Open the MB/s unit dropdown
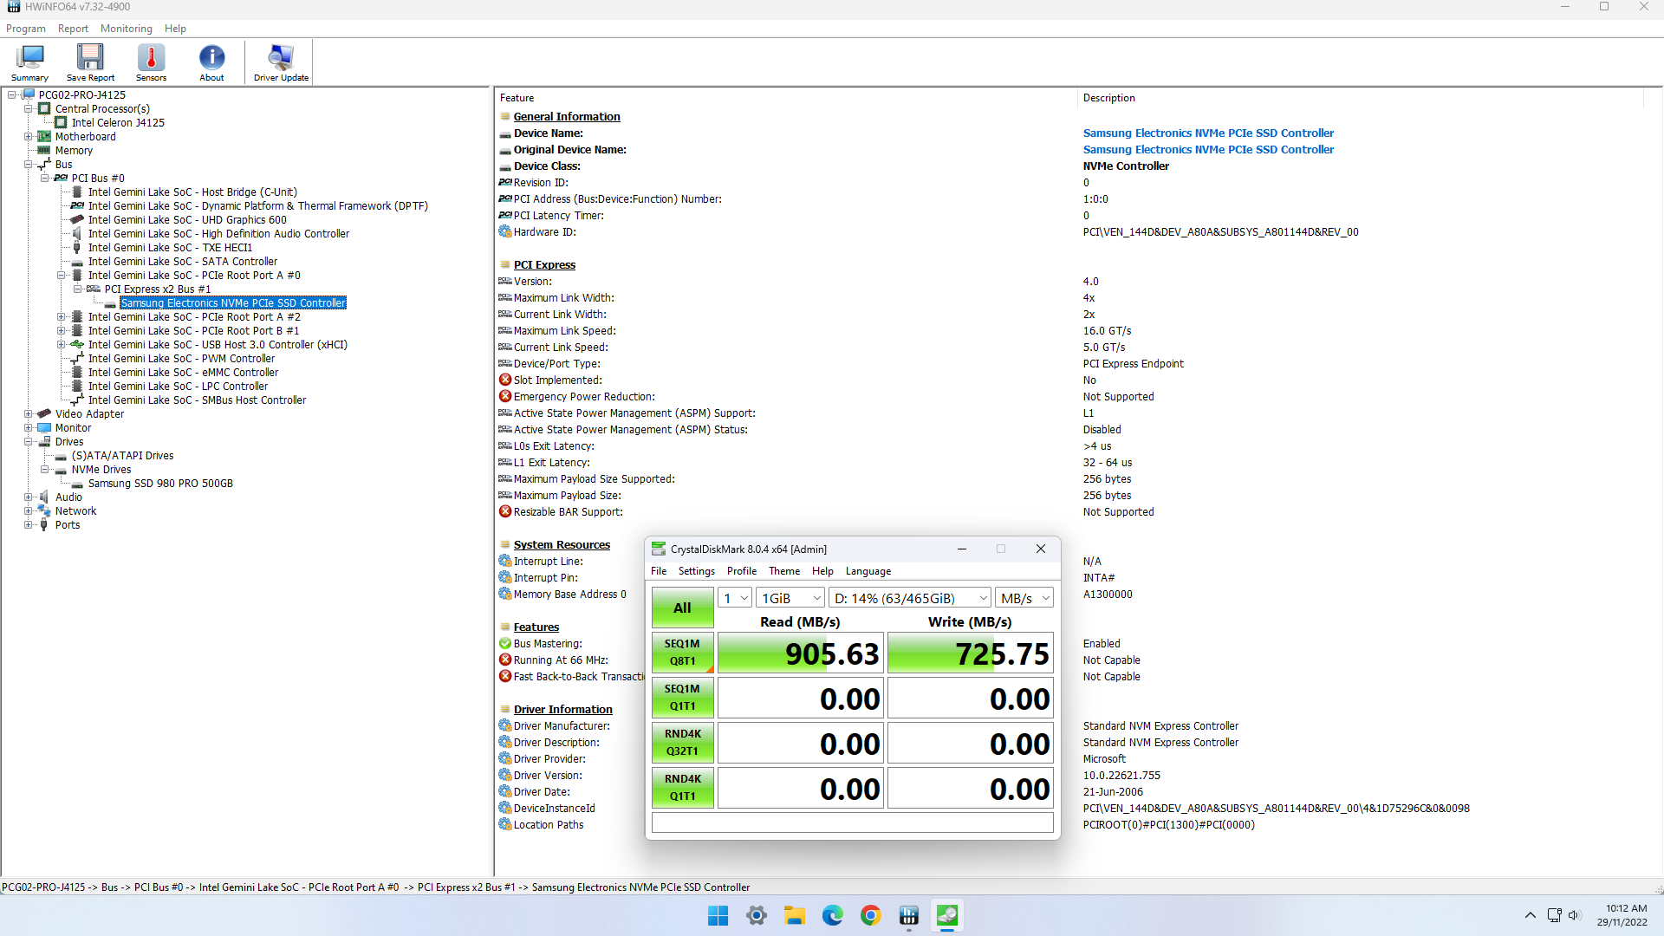Image resolution: width=1664 pixels, height=936 pixels. tap(1024, 598)
